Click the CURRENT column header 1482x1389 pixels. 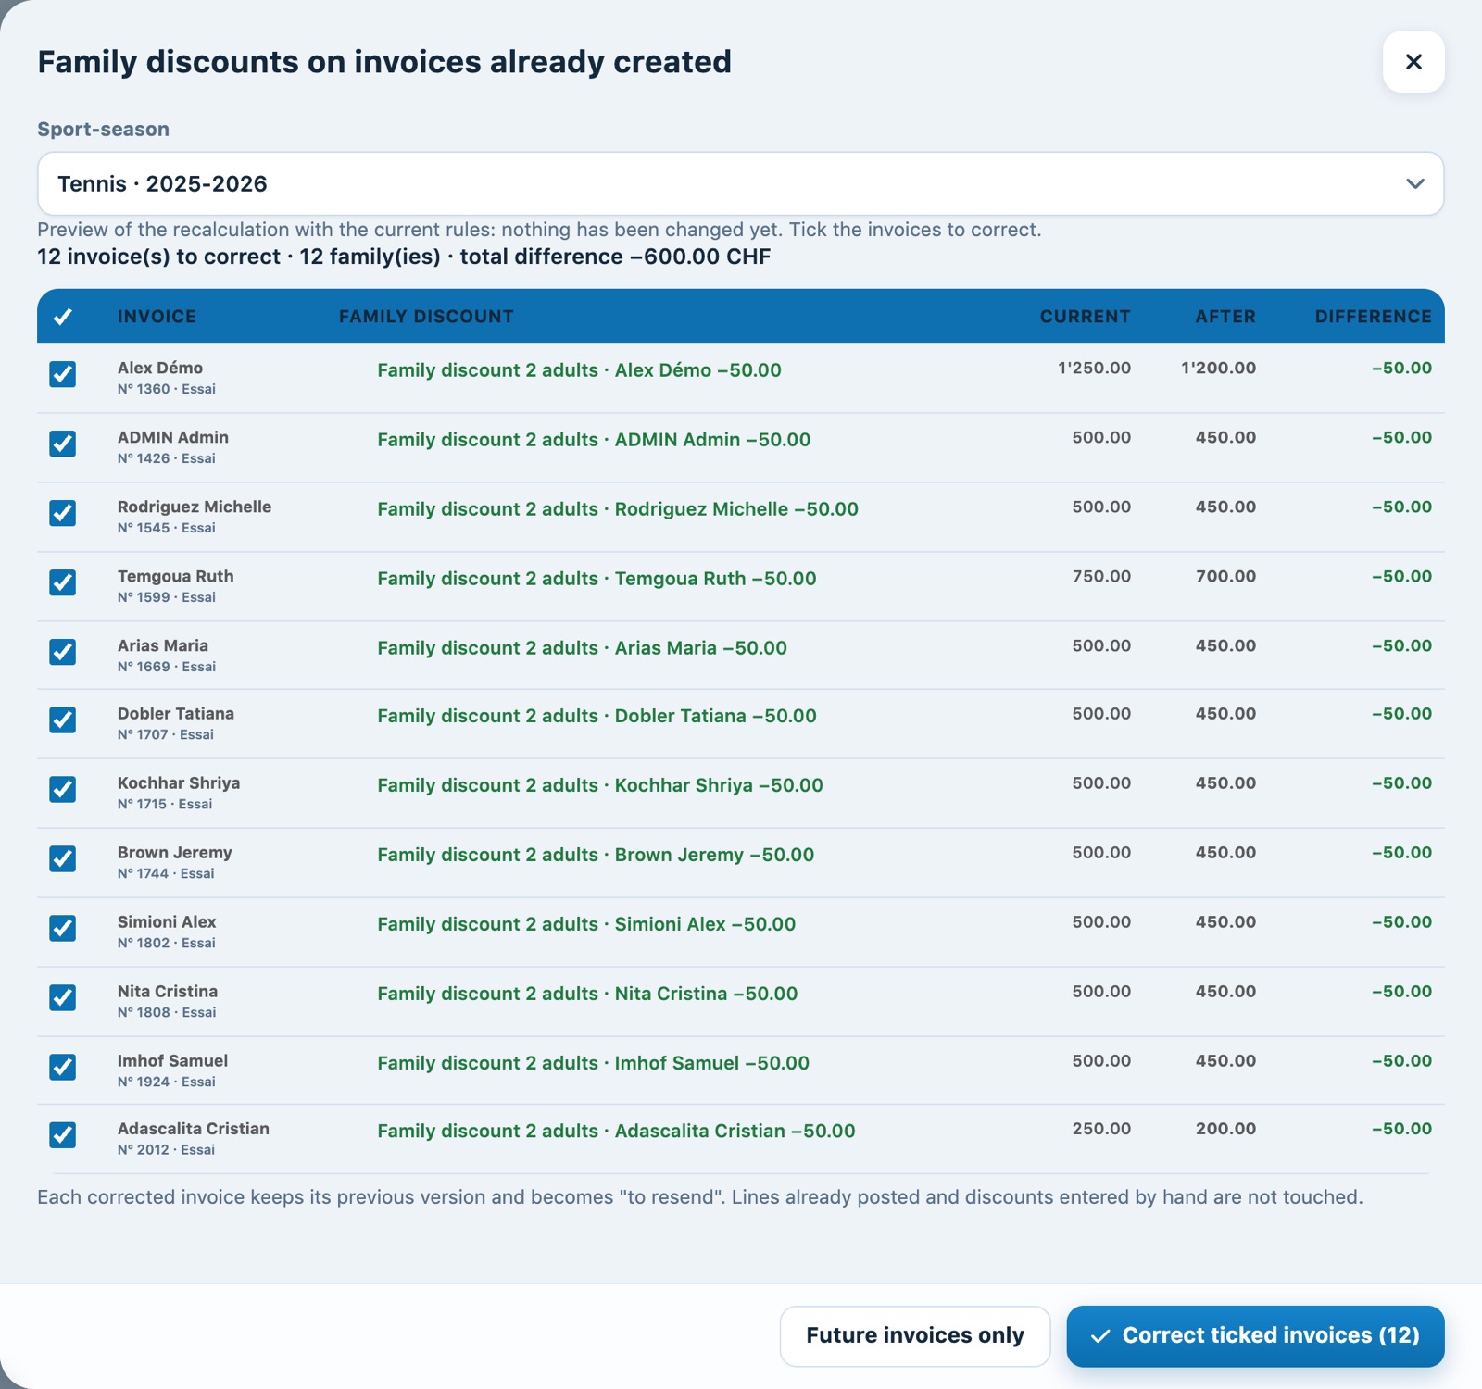1085,317
